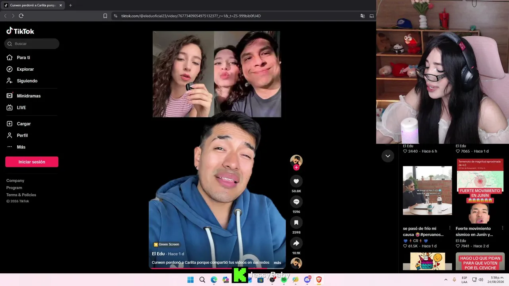Select the Curwen perdonó a Carlita tab
509x286 pixels.
point(33,5)
